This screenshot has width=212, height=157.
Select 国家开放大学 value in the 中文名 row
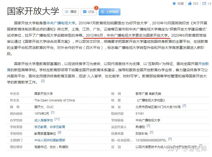44,94
